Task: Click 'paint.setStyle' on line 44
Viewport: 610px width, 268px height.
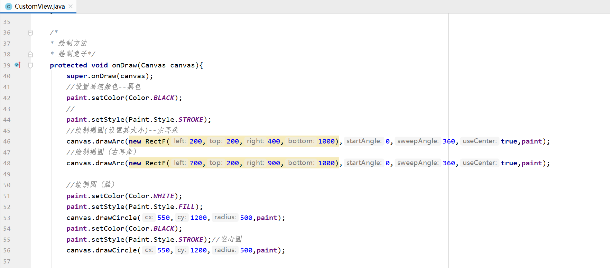Action: pos(95,120)
